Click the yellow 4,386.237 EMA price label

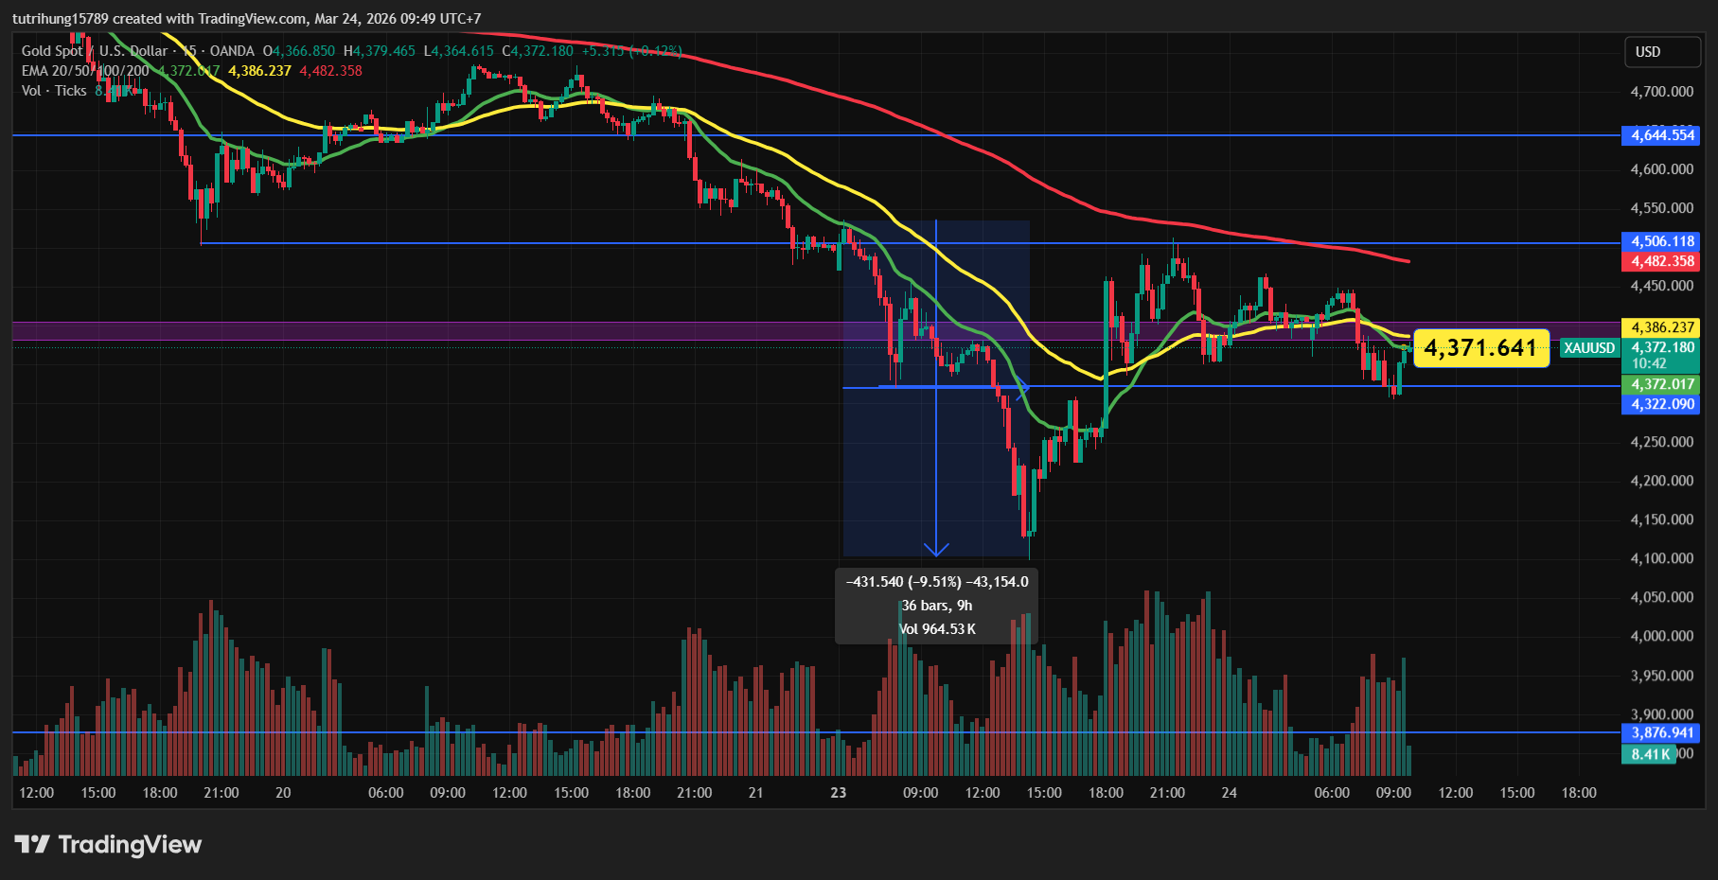coord(1661,327)
